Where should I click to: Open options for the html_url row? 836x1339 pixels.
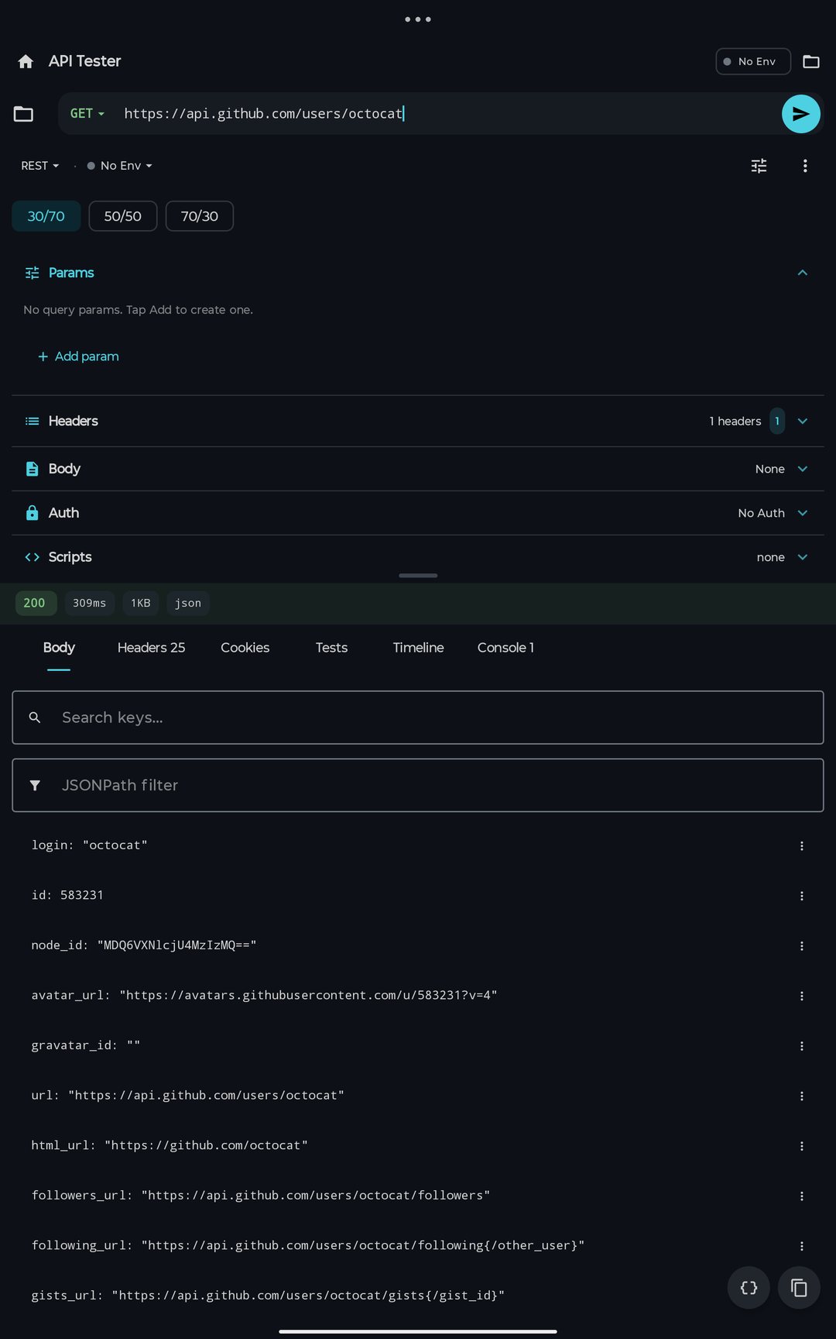point(802,1145)
